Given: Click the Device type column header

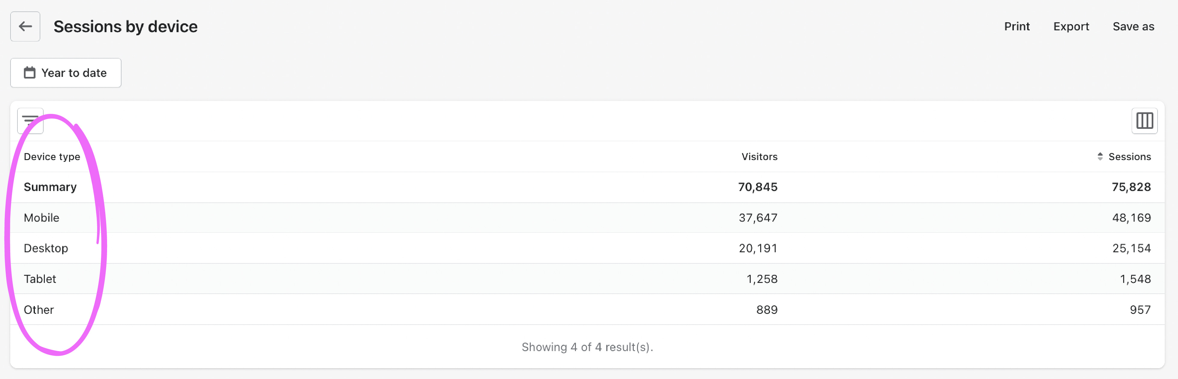Looking at the screenshot, I should tap(52, 157).
